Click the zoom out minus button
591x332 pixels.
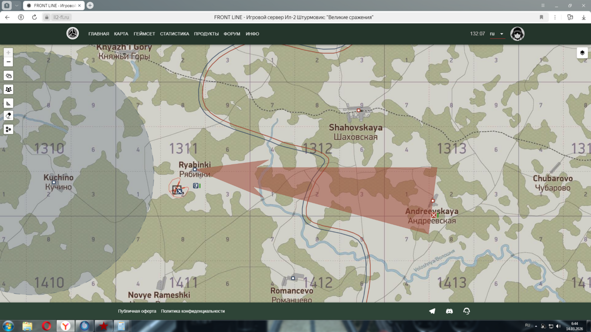click(x=8, y=62)
